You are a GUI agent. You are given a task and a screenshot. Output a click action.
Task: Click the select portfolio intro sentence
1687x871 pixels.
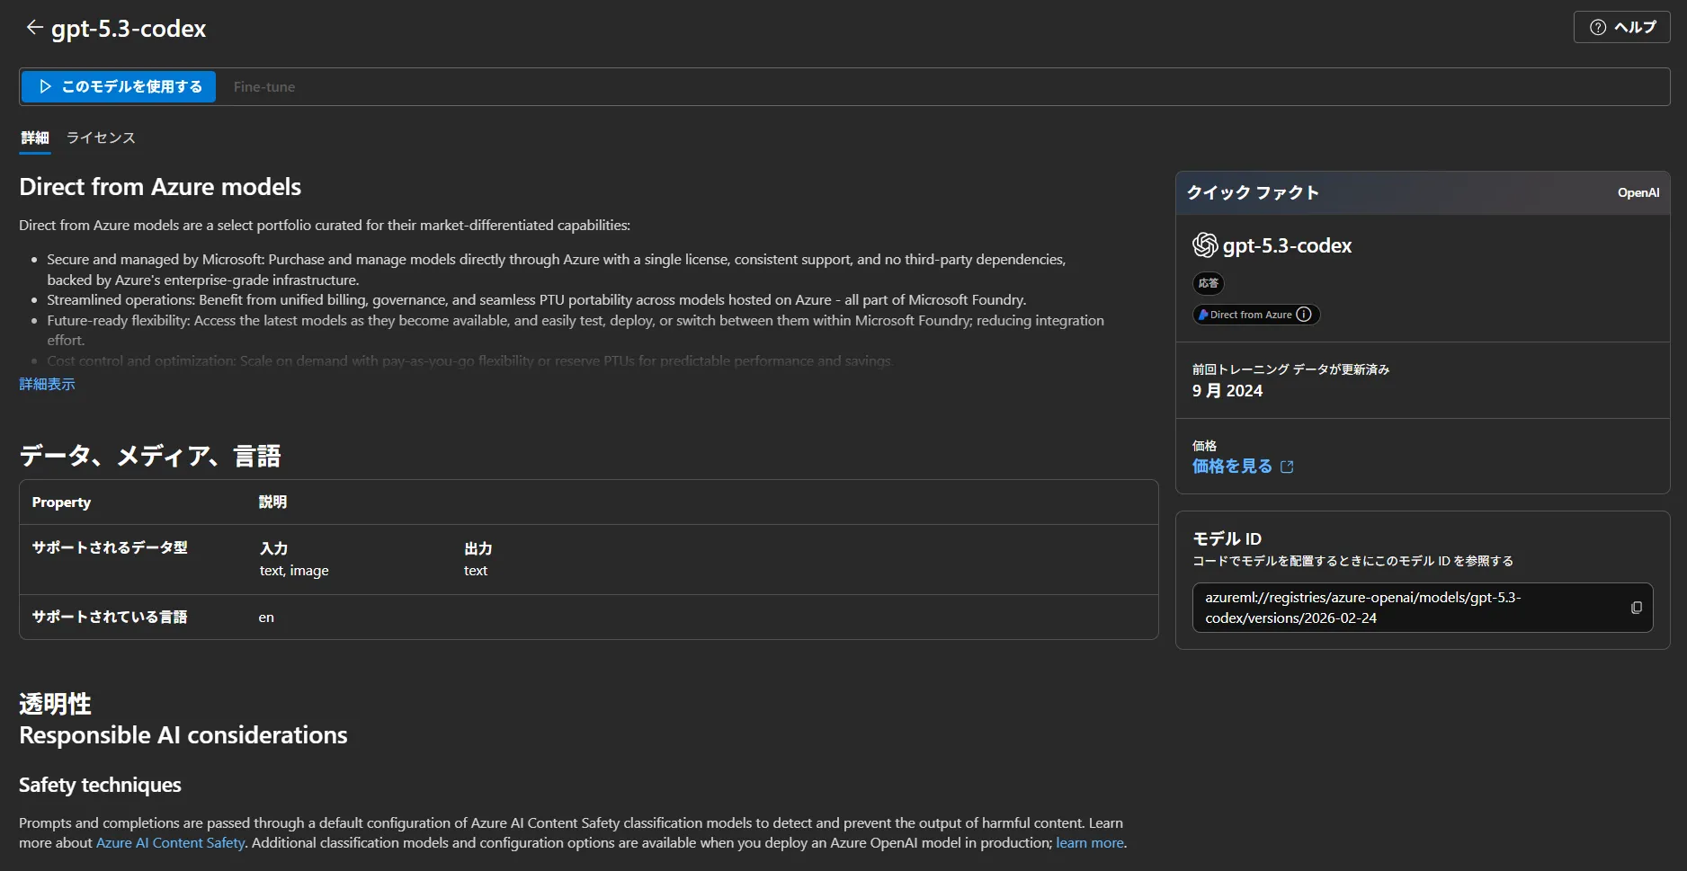325,225
